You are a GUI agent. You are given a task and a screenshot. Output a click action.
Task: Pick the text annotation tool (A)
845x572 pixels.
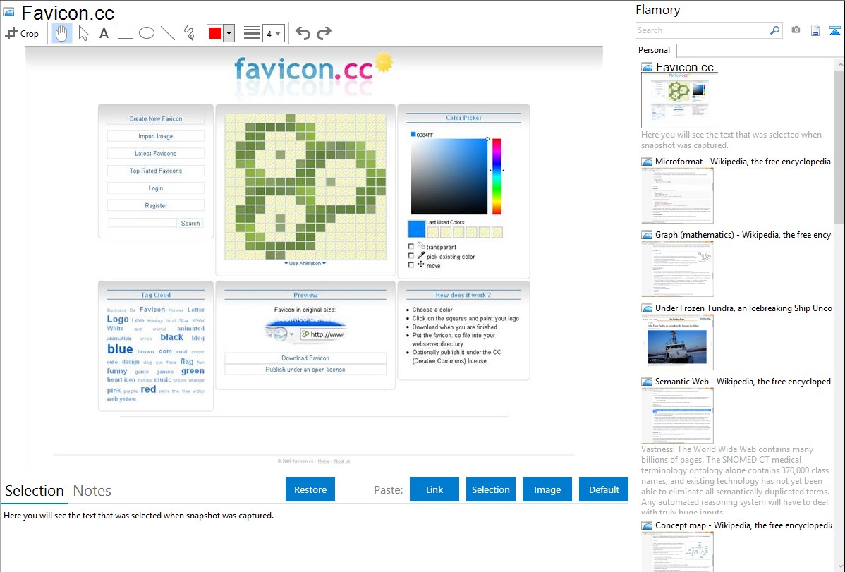pyautogui.click(x=104, y=33)
